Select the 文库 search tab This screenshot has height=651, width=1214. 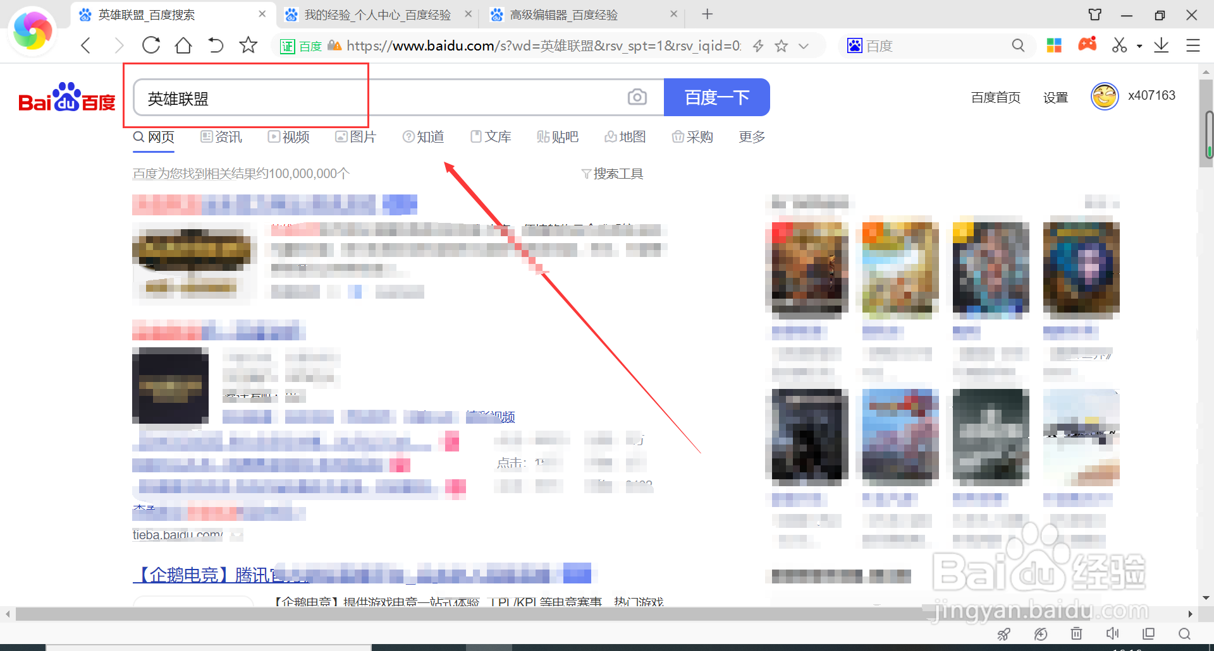coord(491,137)
